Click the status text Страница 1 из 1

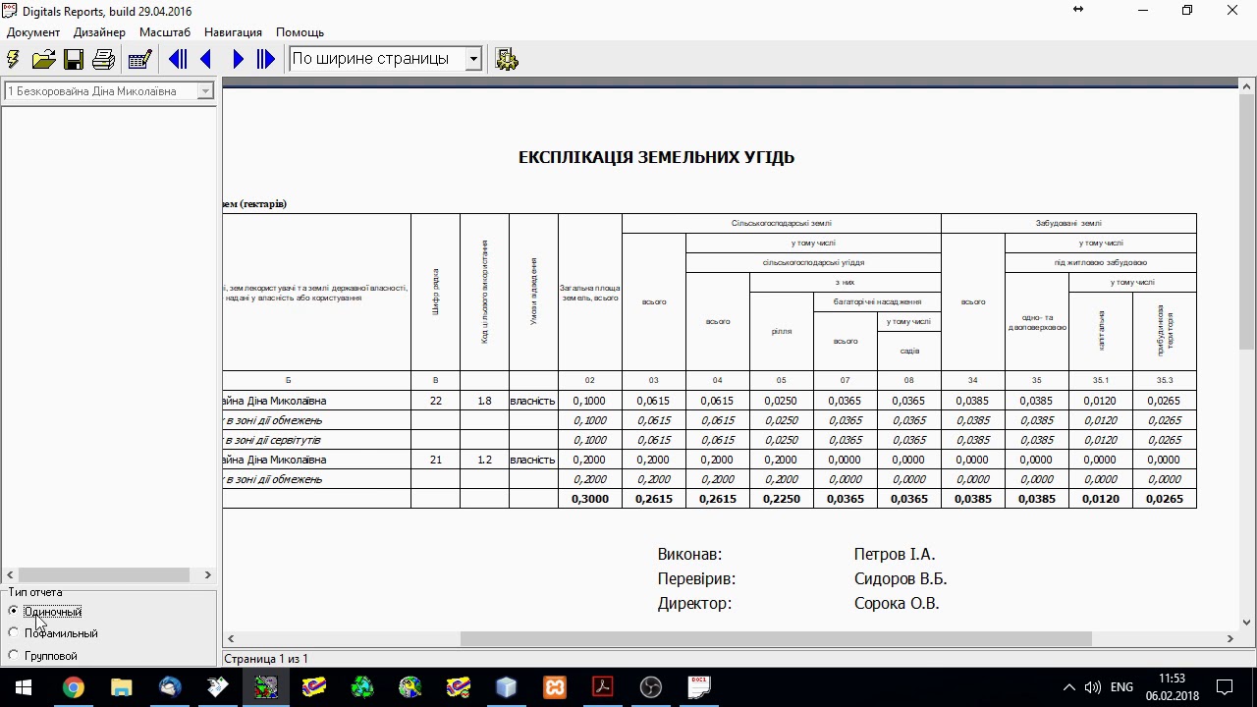[266, 659]
